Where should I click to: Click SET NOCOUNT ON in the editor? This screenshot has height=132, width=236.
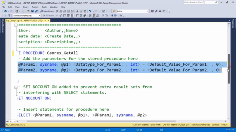pyautogui.click(x=34, y=98)
